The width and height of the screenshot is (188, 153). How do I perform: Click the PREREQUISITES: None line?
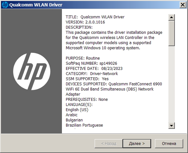(x=87, y=100)
